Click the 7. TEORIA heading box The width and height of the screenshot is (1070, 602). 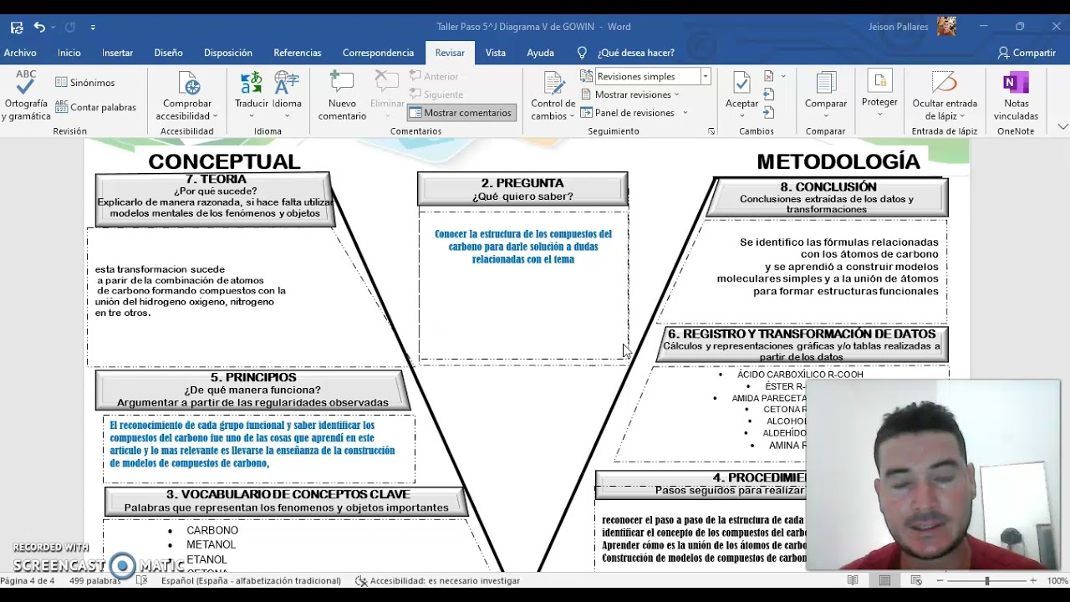(x=214, y=199)
